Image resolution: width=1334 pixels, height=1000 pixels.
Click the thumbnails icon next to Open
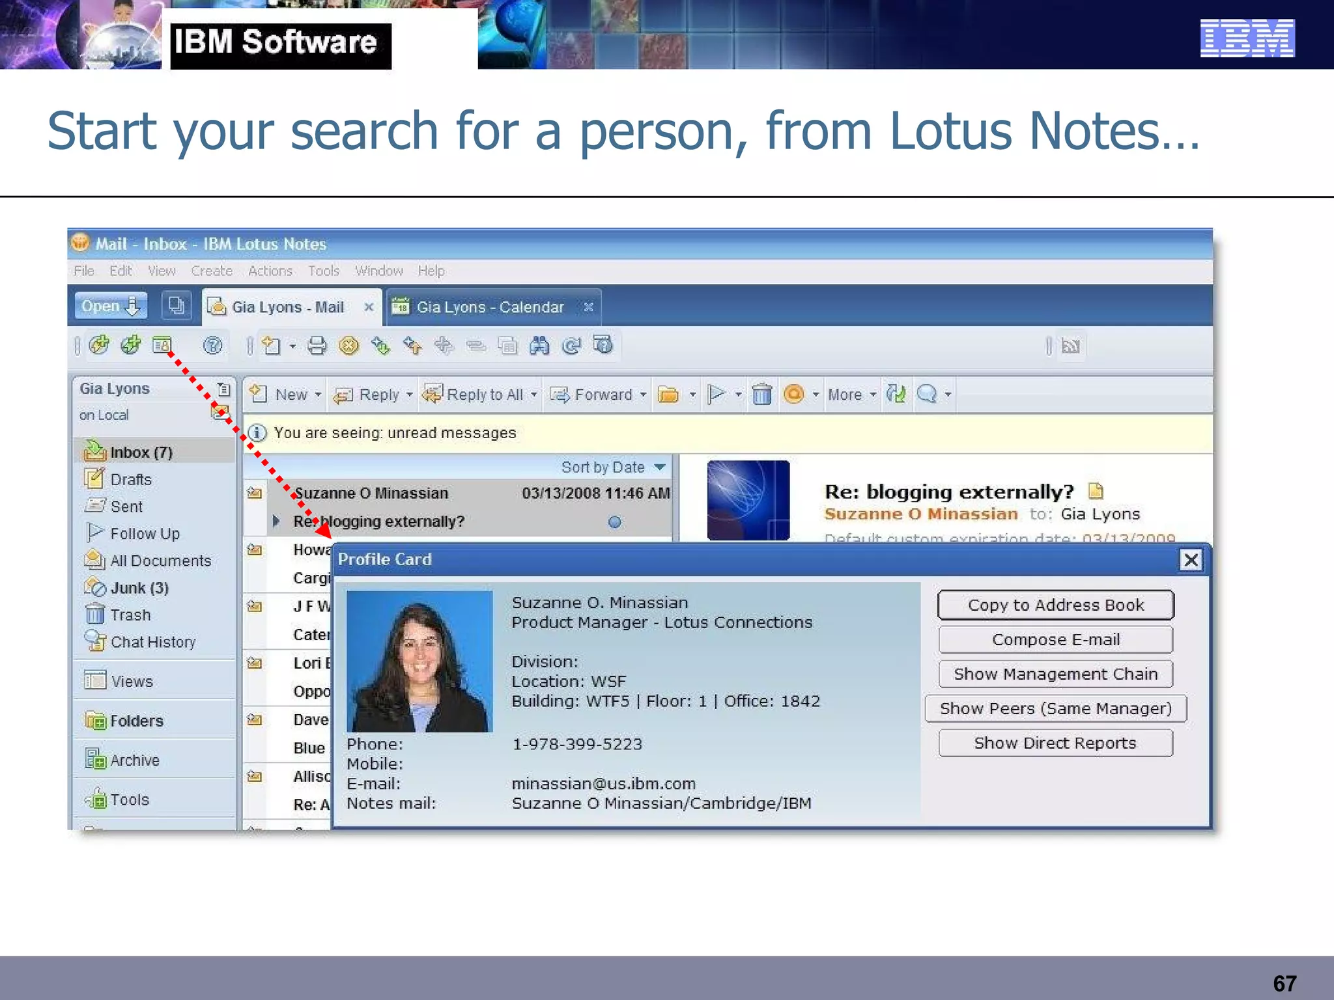point(176,305)
